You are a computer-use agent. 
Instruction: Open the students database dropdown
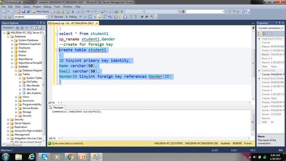pos(46,17)
